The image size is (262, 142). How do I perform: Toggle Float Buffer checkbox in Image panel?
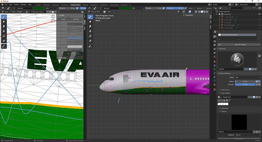(68, 34)
